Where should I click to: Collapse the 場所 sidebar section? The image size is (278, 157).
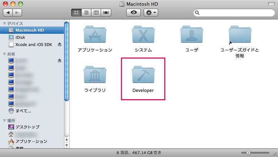click(x=5, y=120)
